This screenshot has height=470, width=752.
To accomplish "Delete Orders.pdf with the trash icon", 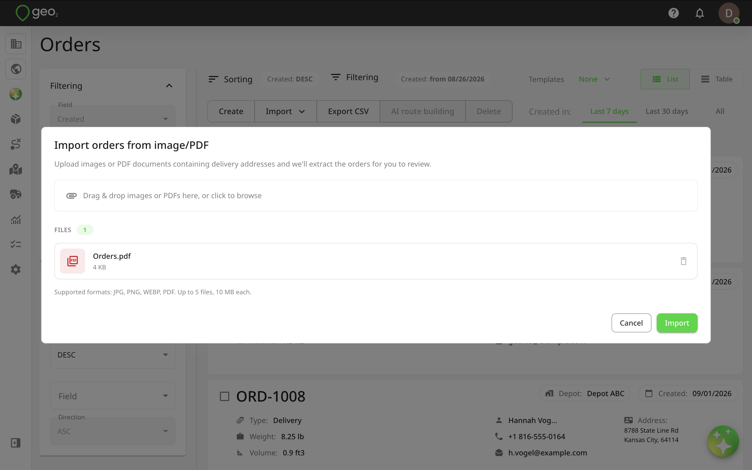I will (x=683, y=261).
